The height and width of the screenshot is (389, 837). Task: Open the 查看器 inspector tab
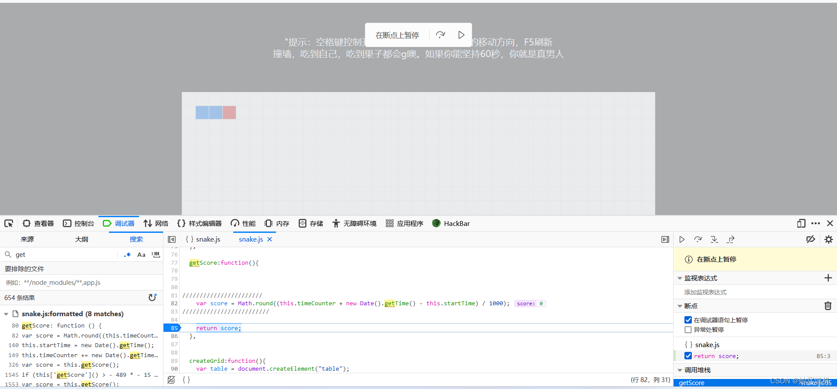pos(38,224)
